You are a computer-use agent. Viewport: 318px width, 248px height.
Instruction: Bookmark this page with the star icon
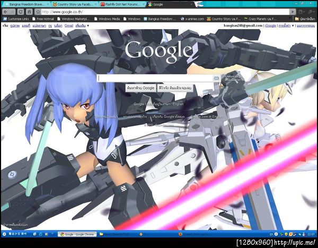point(38,12)
